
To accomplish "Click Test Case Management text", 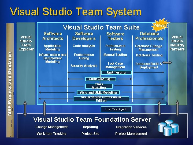I will (115, 65).
